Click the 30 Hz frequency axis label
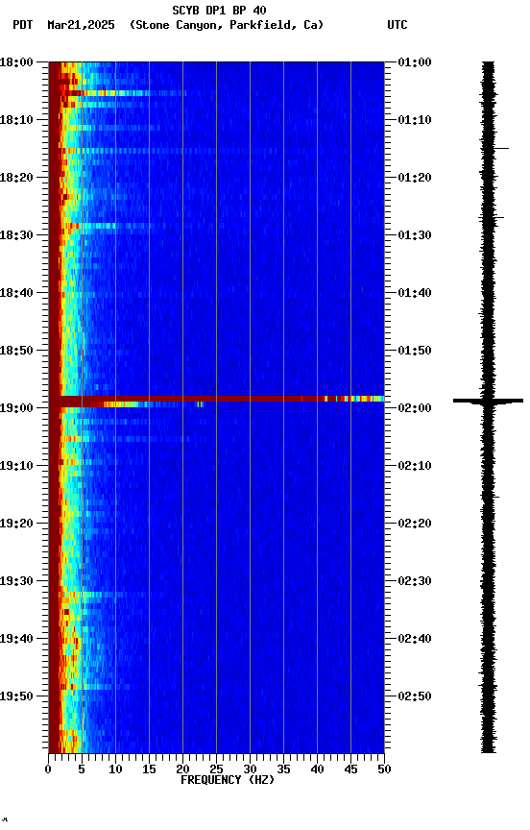 tap(250, 769)
